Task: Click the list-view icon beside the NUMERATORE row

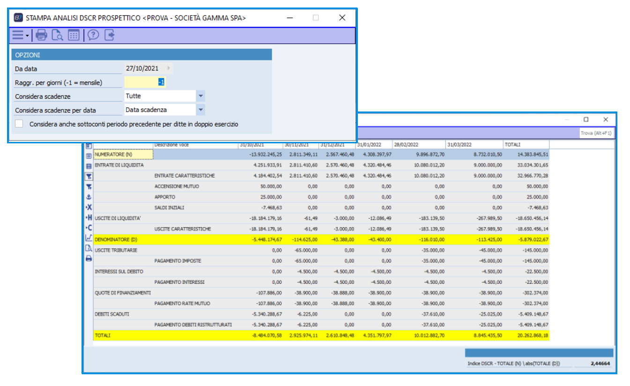Action: coord(89,156)
